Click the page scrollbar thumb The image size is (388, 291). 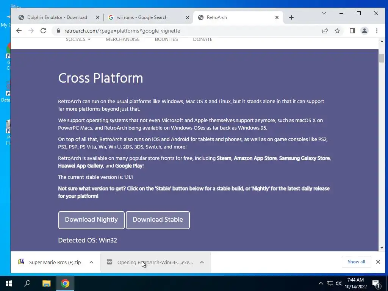click(x=381, y=58)
